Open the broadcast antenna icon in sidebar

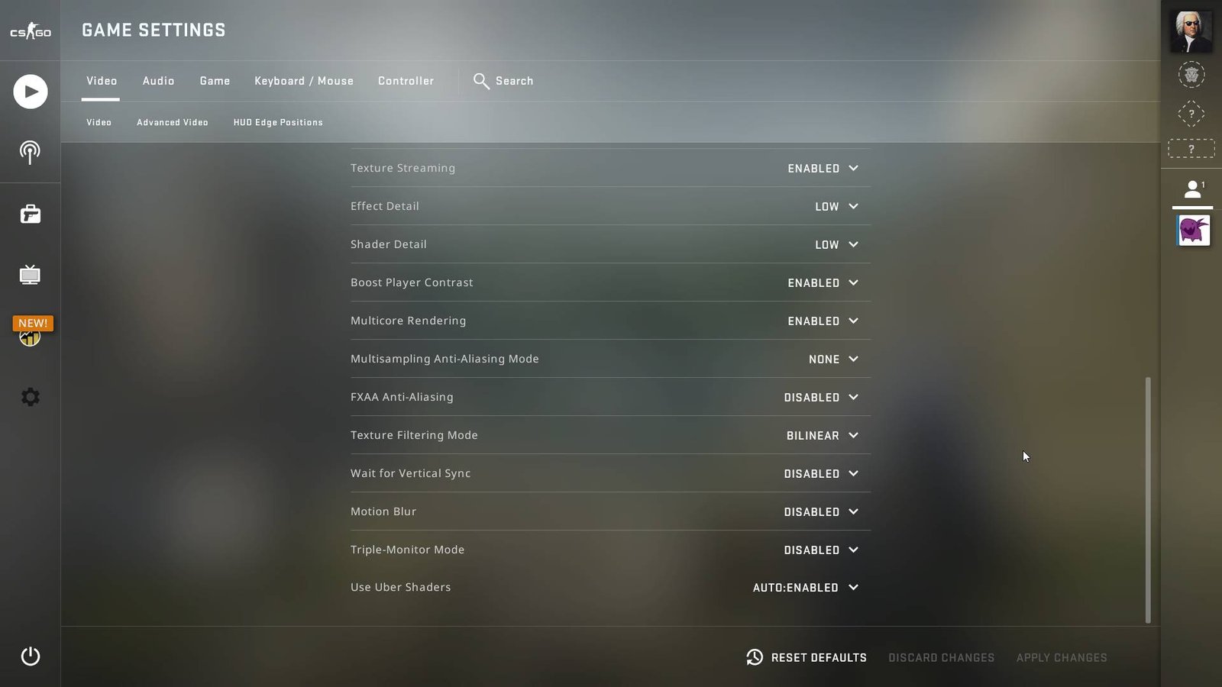click(x=30, y=152)
